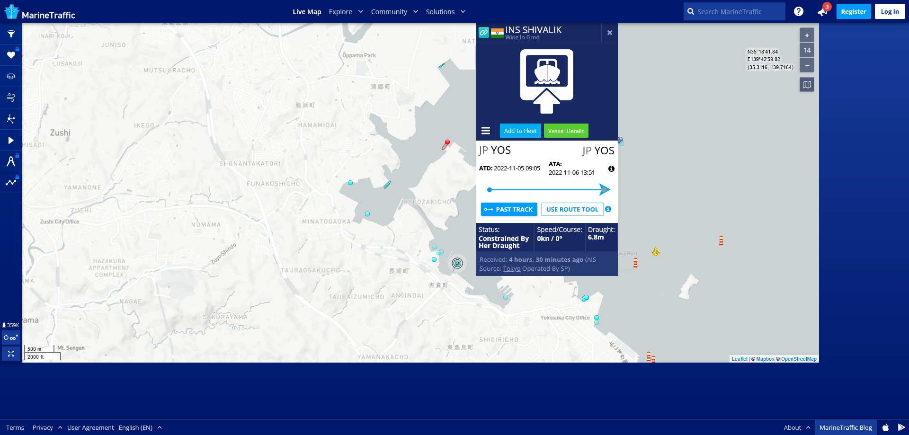Click the teal ship near Oppama Park
909x435 pixels.
click(442, 65)
